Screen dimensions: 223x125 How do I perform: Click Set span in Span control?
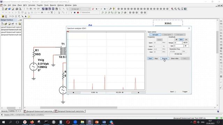click(155, 35)
